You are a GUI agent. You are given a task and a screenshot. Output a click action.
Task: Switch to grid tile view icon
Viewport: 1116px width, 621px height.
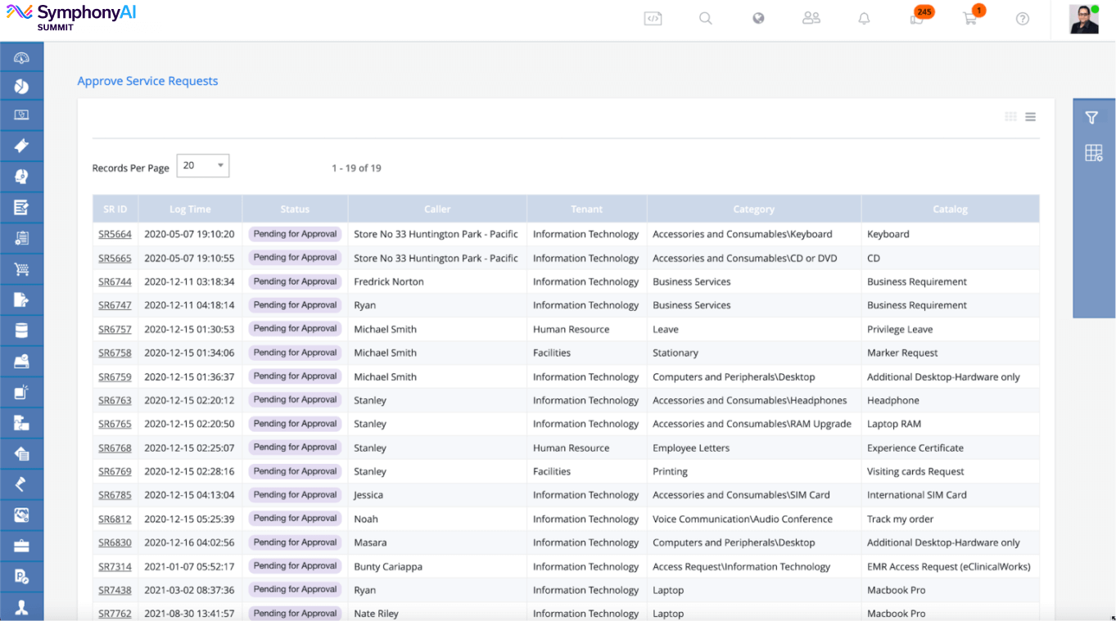click(x=1010, y=117)
